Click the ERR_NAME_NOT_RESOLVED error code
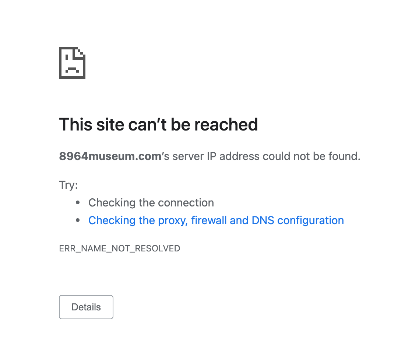This screenshot has width=419, height=348. click(120, 248)
